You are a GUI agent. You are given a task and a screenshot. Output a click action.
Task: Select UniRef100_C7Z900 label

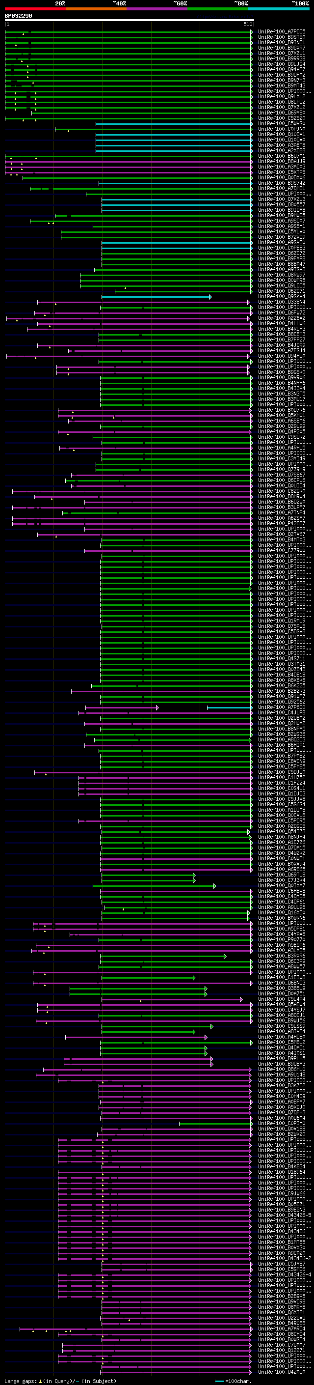tap(282, 551)
